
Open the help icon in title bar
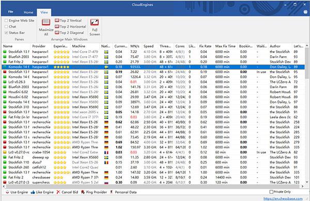[305, 12]
